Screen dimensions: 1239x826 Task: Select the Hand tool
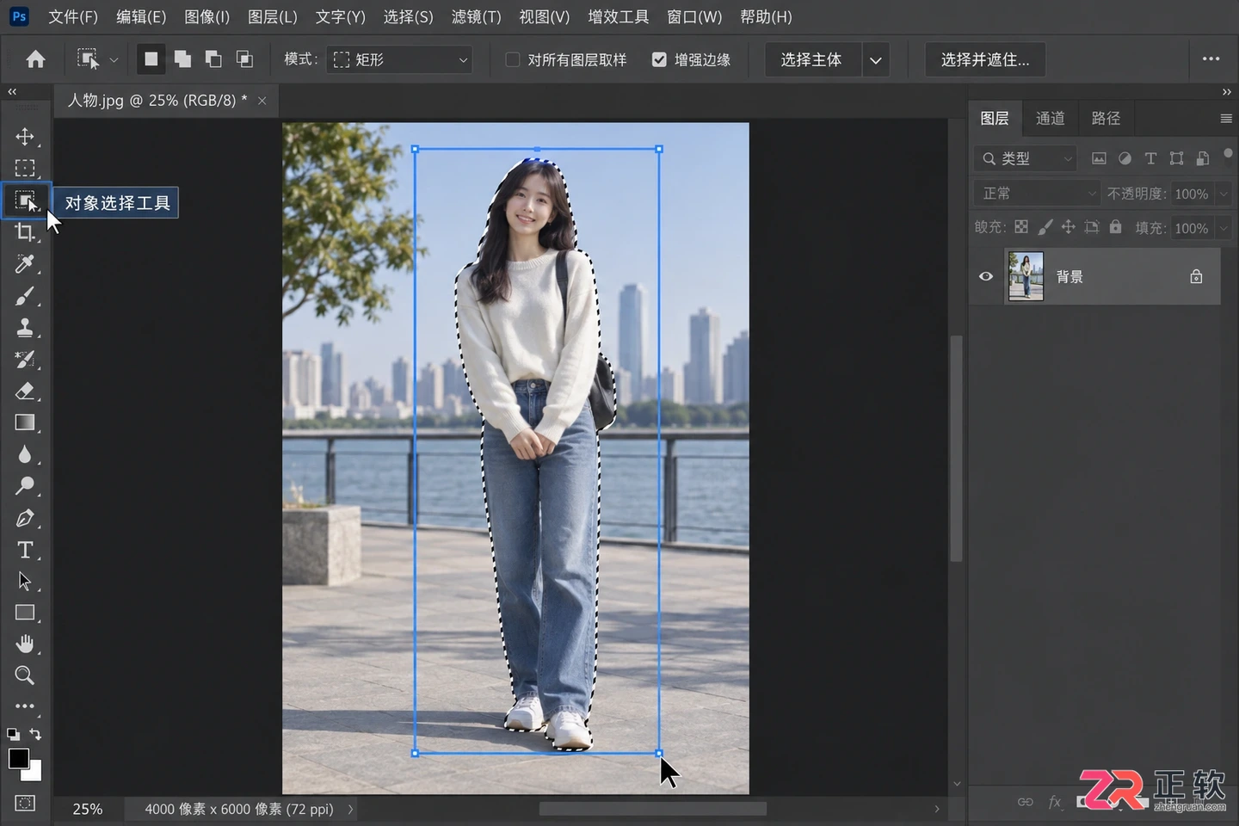25,644
